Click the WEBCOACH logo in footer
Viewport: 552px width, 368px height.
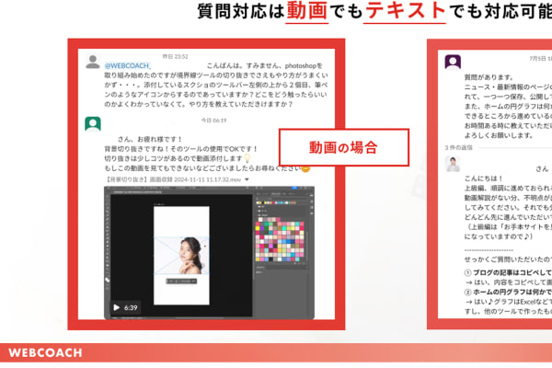point(45,352)
